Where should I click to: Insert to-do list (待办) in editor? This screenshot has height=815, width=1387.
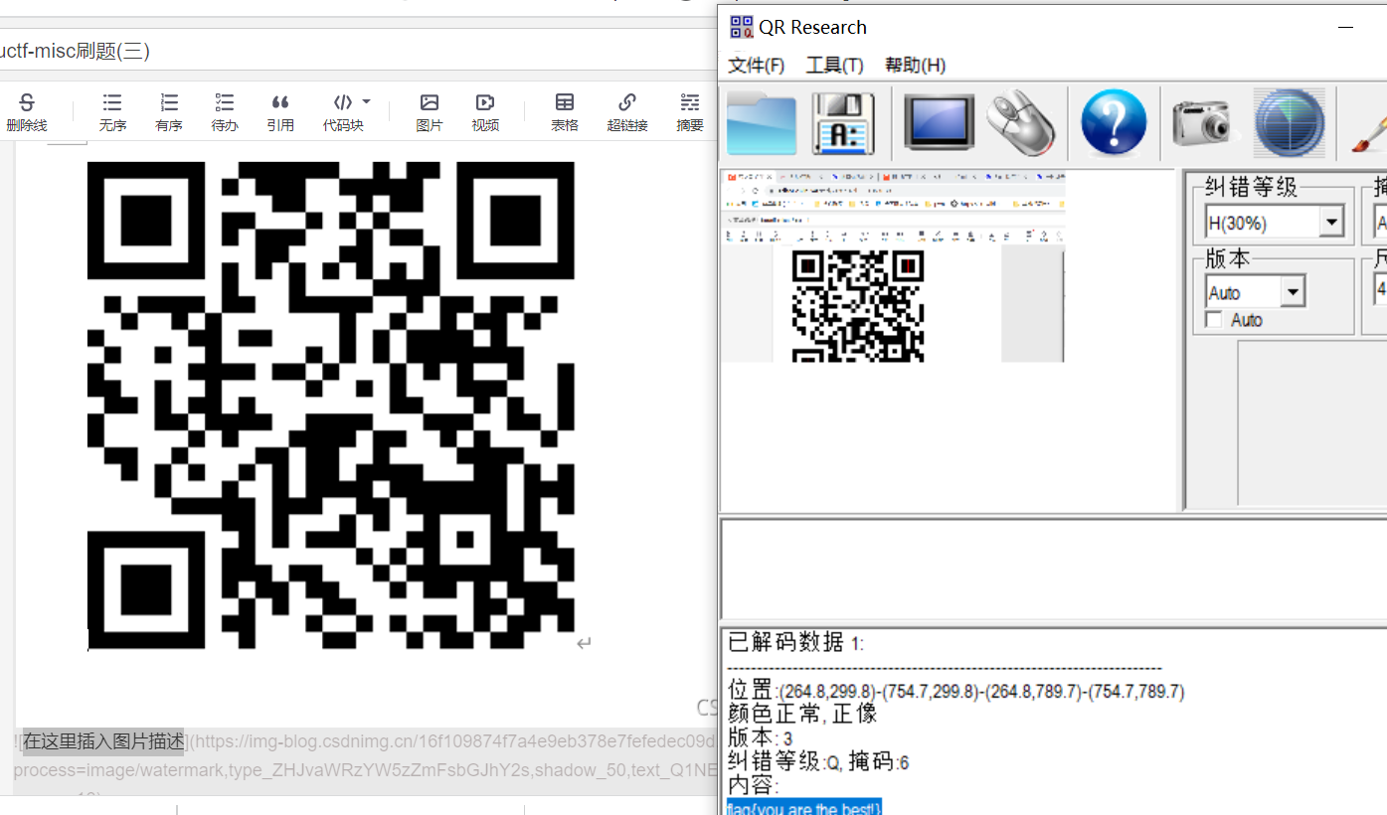click(x=225, y=111)
